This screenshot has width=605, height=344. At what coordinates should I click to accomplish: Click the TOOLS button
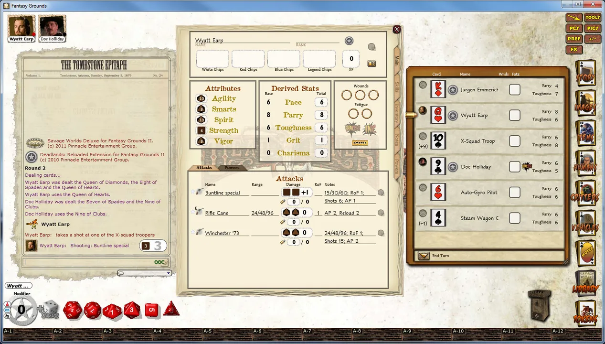coord(593,18)
